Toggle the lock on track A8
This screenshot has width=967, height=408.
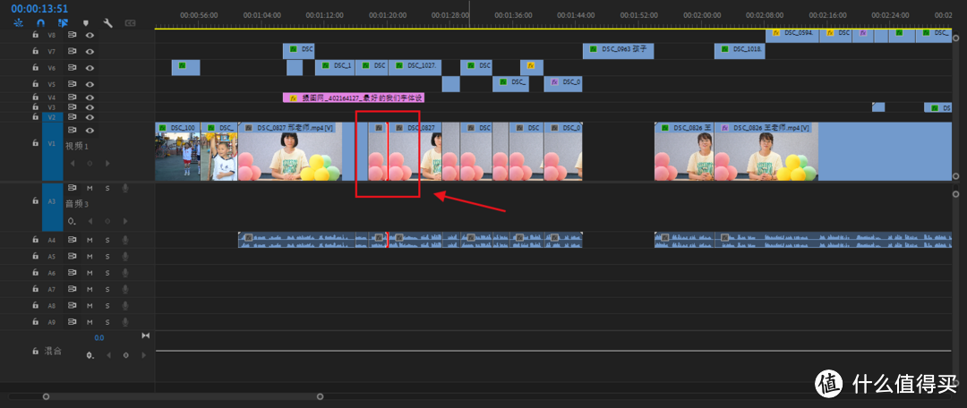click(35, 305)
